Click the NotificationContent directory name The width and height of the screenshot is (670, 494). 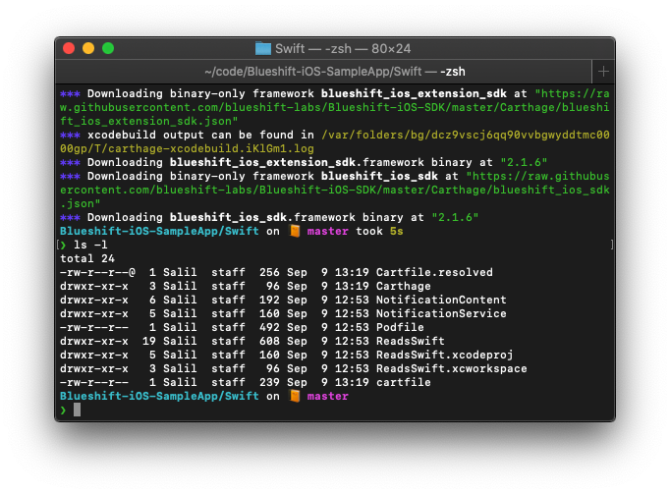click(441, 300)
